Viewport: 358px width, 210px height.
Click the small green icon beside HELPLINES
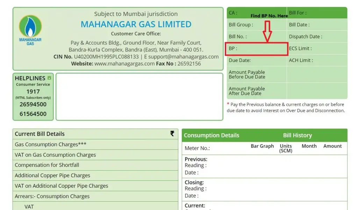click(x=49, y=78)
